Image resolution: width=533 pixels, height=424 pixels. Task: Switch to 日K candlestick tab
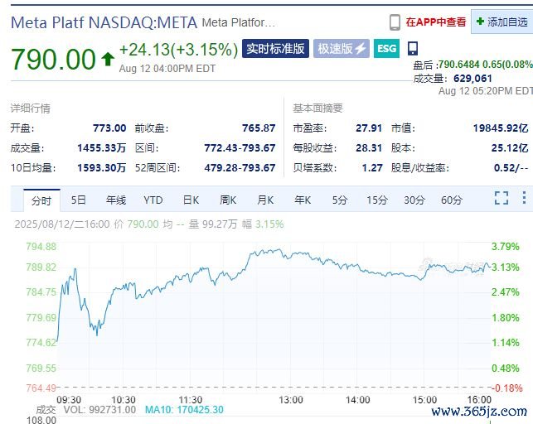click(191, 200)
